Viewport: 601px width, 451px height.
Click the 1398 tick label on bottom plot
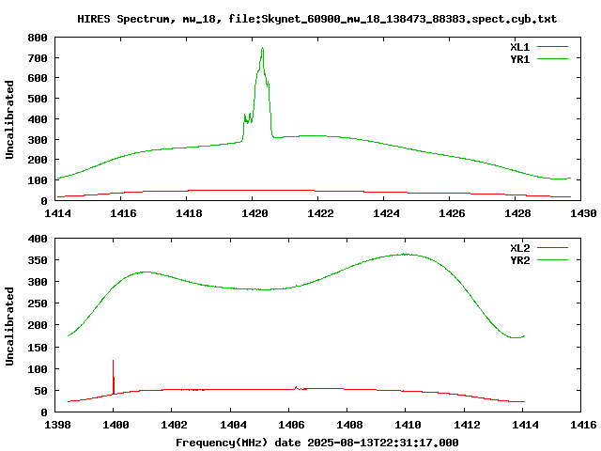click(x=57, y=425)
